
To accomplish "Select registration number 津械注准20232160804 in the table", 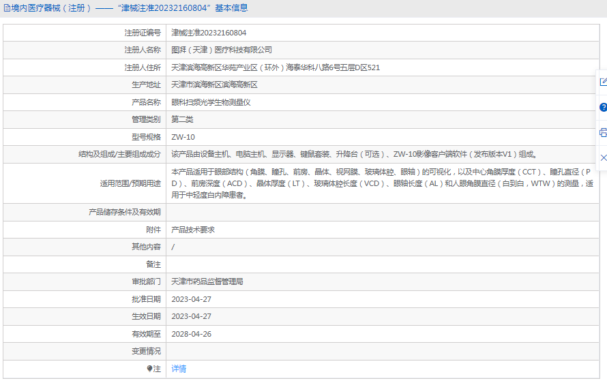I will pos(209,33).
